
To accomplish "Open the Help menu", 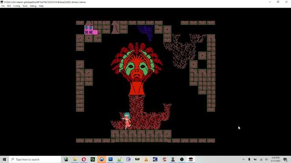I will coord(41,6).
